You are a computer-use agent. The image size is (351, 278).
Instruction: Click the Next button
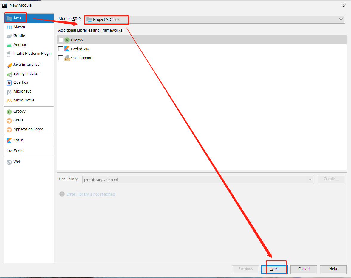coord(274,269)
